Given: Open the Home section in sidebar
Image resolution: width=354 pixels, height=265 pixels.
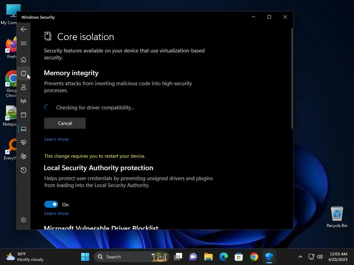Looking at the screenshot, I should point(24,59).
